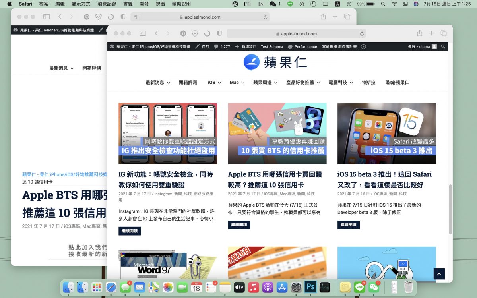Click the 蘋果仁 site logo
The height and width of the screenshot is (298, 477).
275,62
